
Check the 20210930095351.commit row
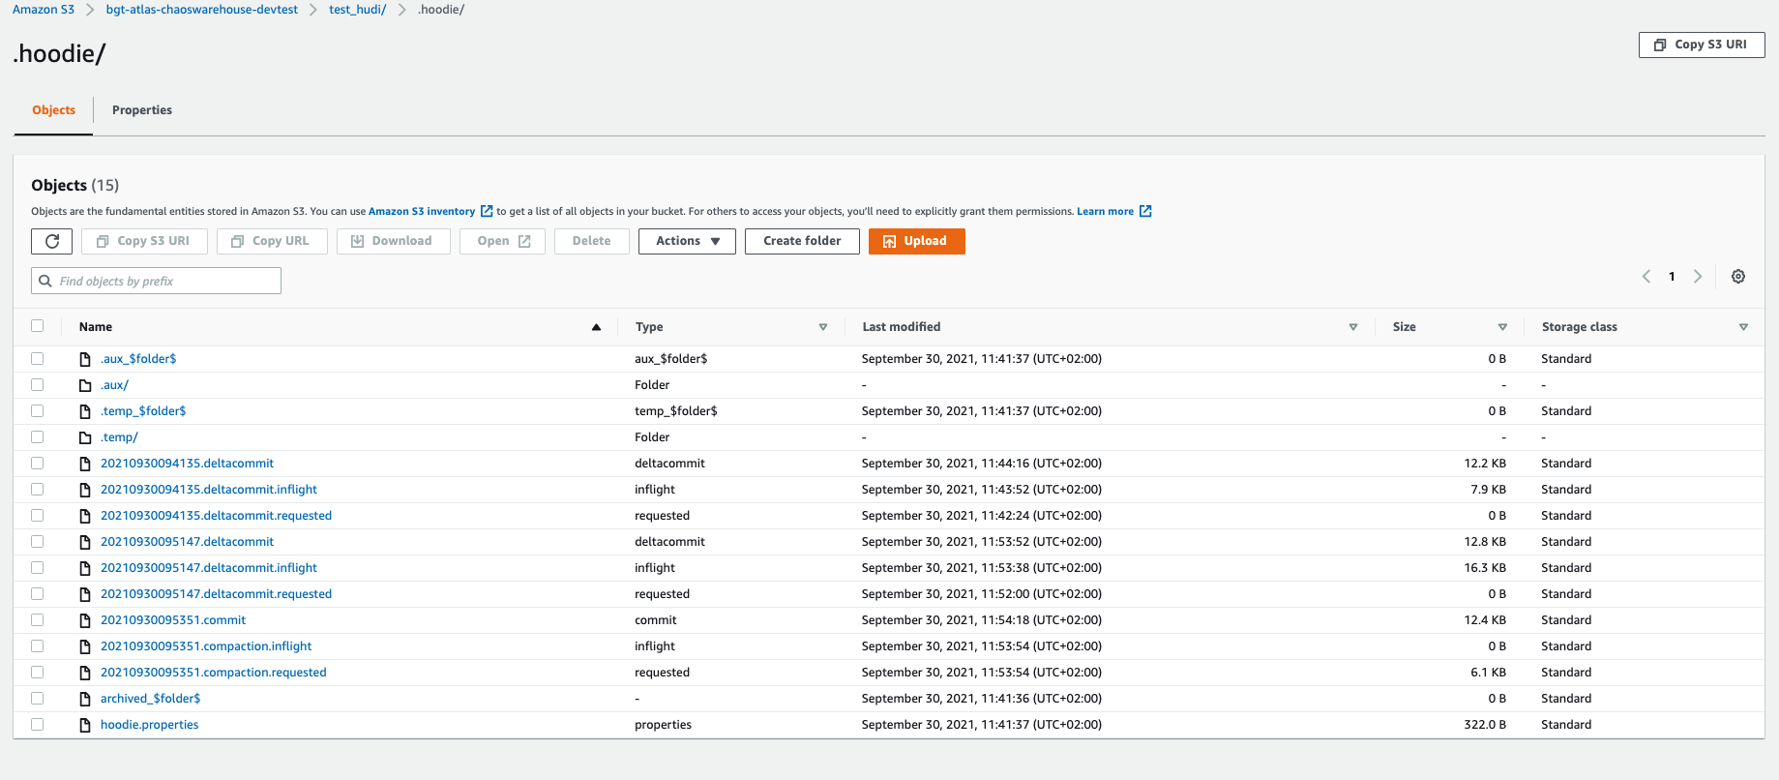coord(38,619)
